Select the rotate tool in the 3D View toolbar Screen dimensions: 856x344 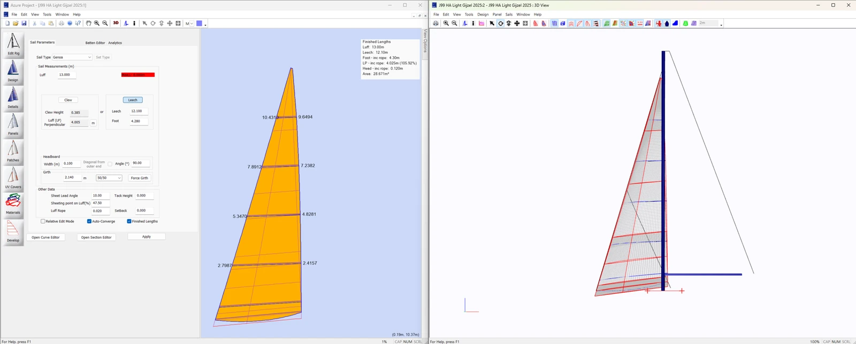tap(501, 24)
